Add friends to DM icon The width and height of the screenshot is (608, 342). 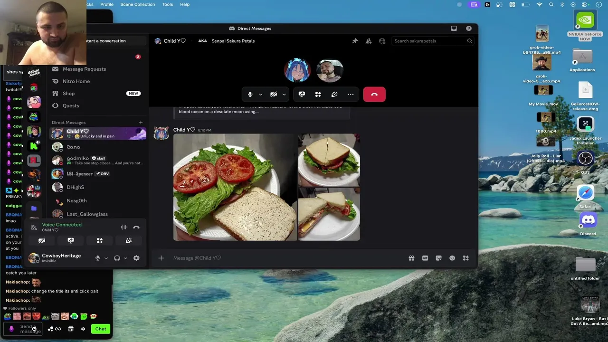pos(369,41)
